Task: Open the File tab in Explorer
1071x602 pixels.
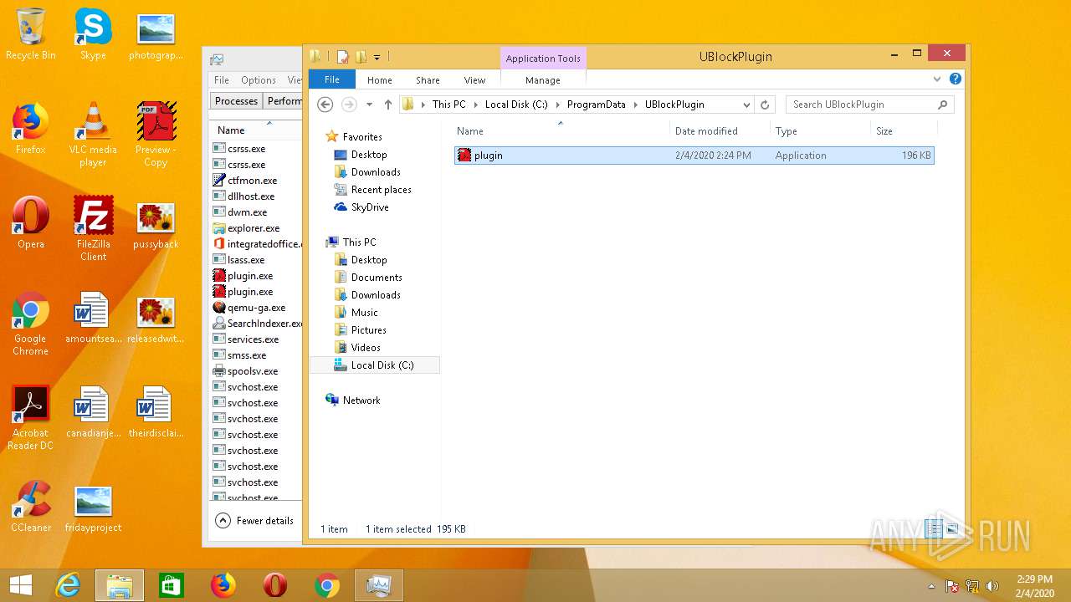Action: (332, 79)
